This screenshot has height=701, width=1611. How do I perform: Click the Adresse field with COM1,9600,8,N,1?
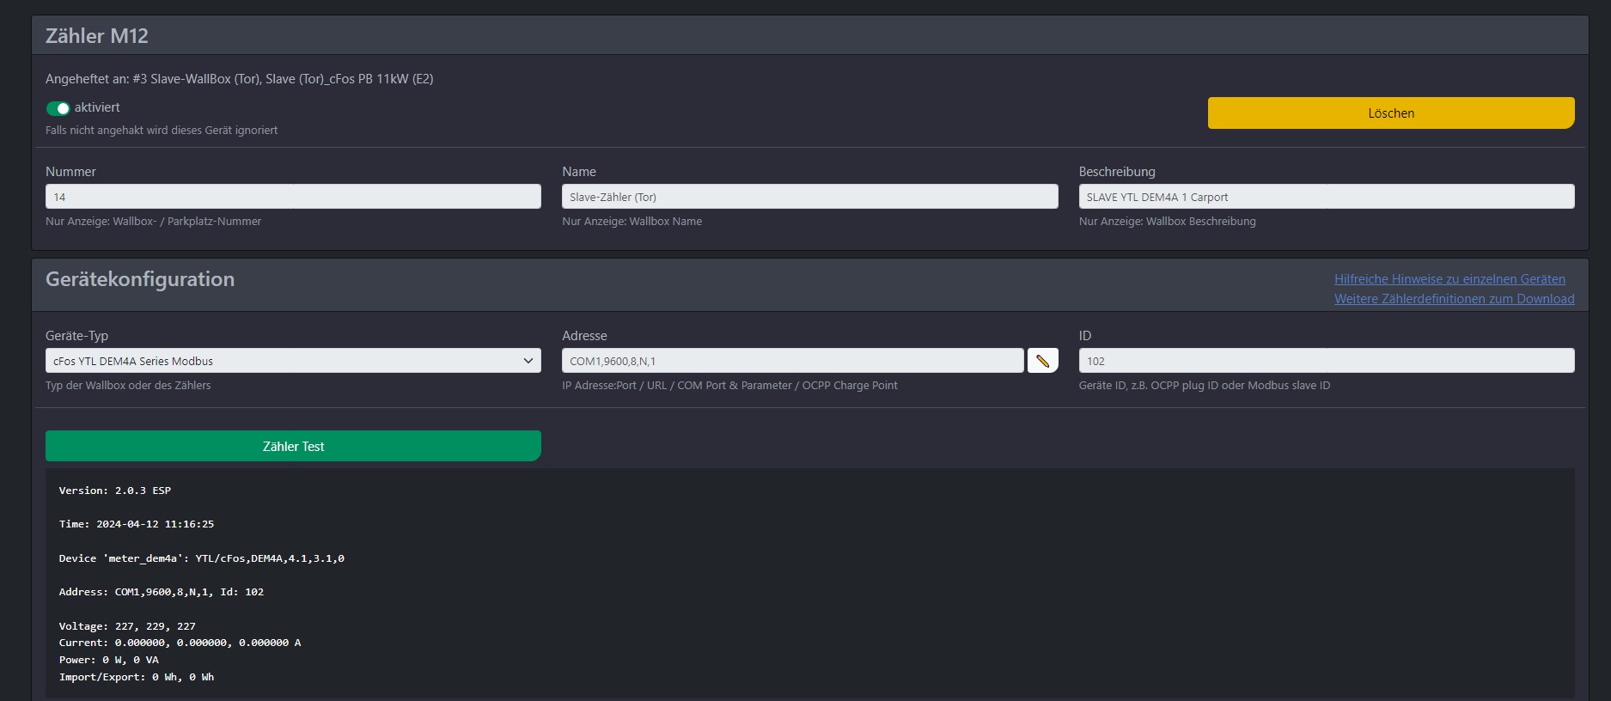point(792,361)
